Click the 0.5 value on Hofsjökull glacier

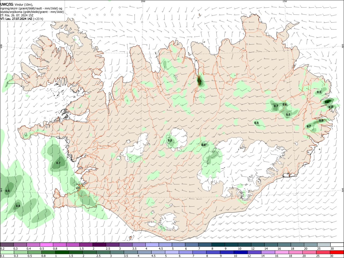click(x=170, y=141)
